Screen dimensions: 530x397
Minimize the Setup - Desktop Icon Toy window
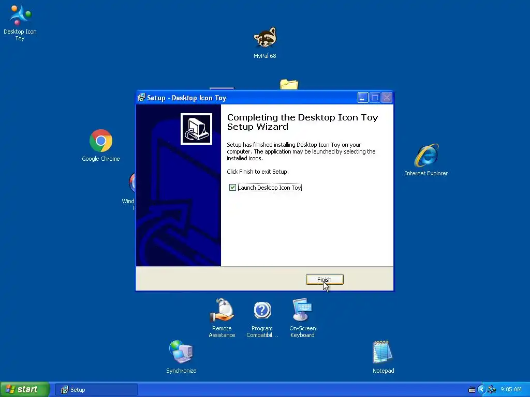(363, 98)
